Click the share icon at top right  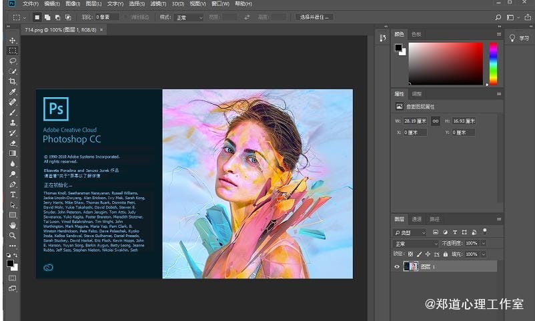pyautogui.click(x=528, y=17)
